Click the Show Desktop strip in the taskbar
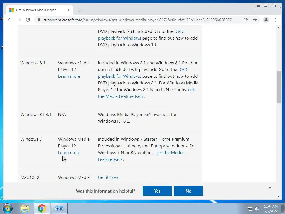285x214 pixels. click(283, 208)
